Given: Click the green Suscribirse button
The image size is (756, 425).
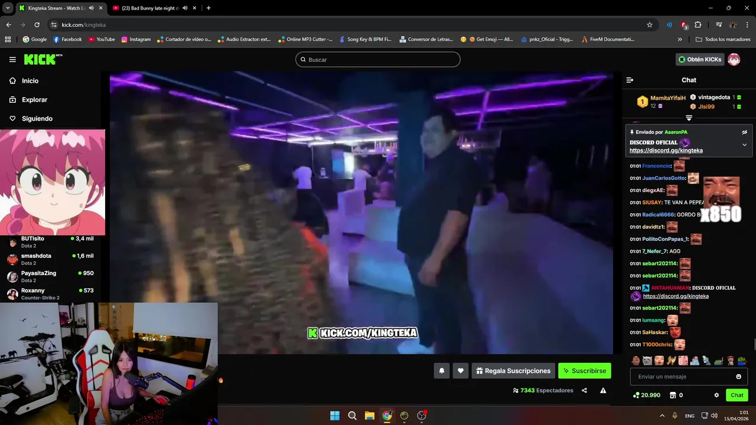Looking at the screenshot, I should [585, 371].
